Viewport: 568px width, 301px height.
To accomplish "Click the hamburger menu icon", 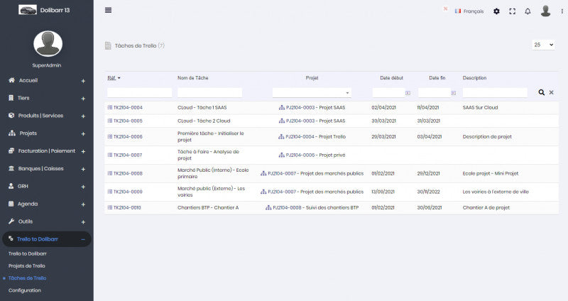I will (x=108, y=10).
